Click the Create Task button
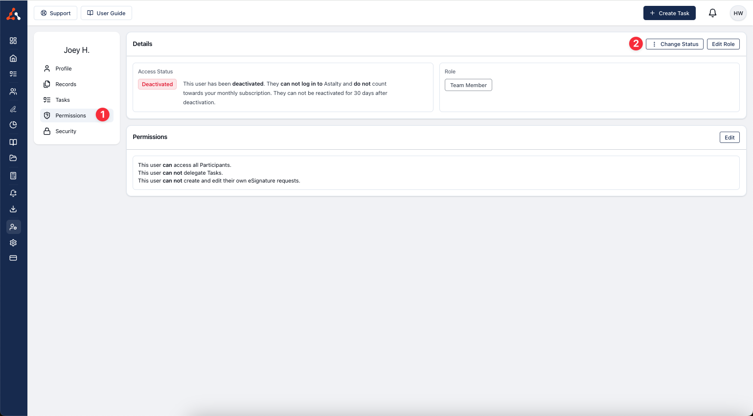This screenshot has width=753, height=416. 669,13
